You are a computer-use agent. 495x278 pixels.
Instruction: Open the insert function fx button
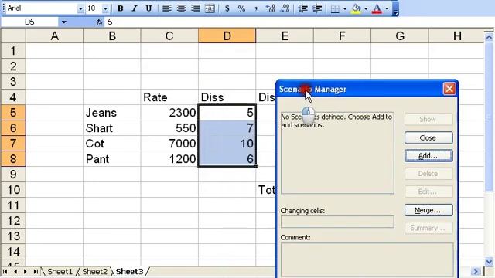tap(100, 22)
